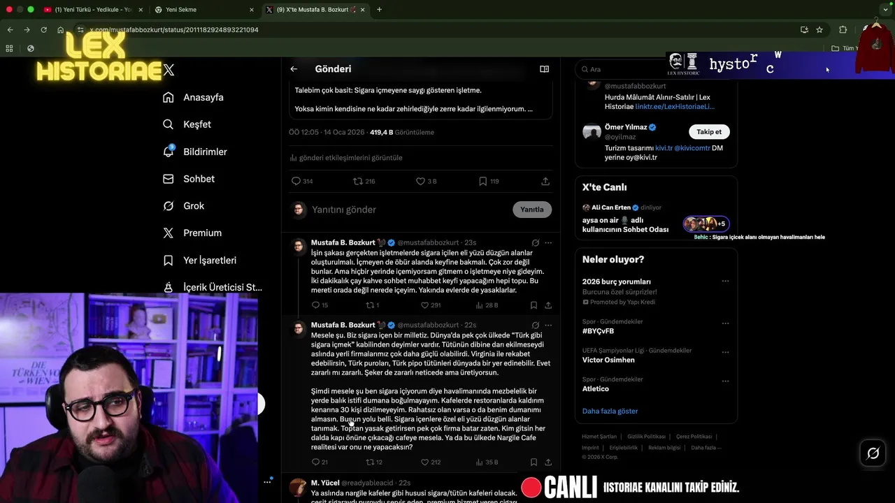
Task: Open more options on 22s Bozkurt reply
Action: tap(548, 326)
